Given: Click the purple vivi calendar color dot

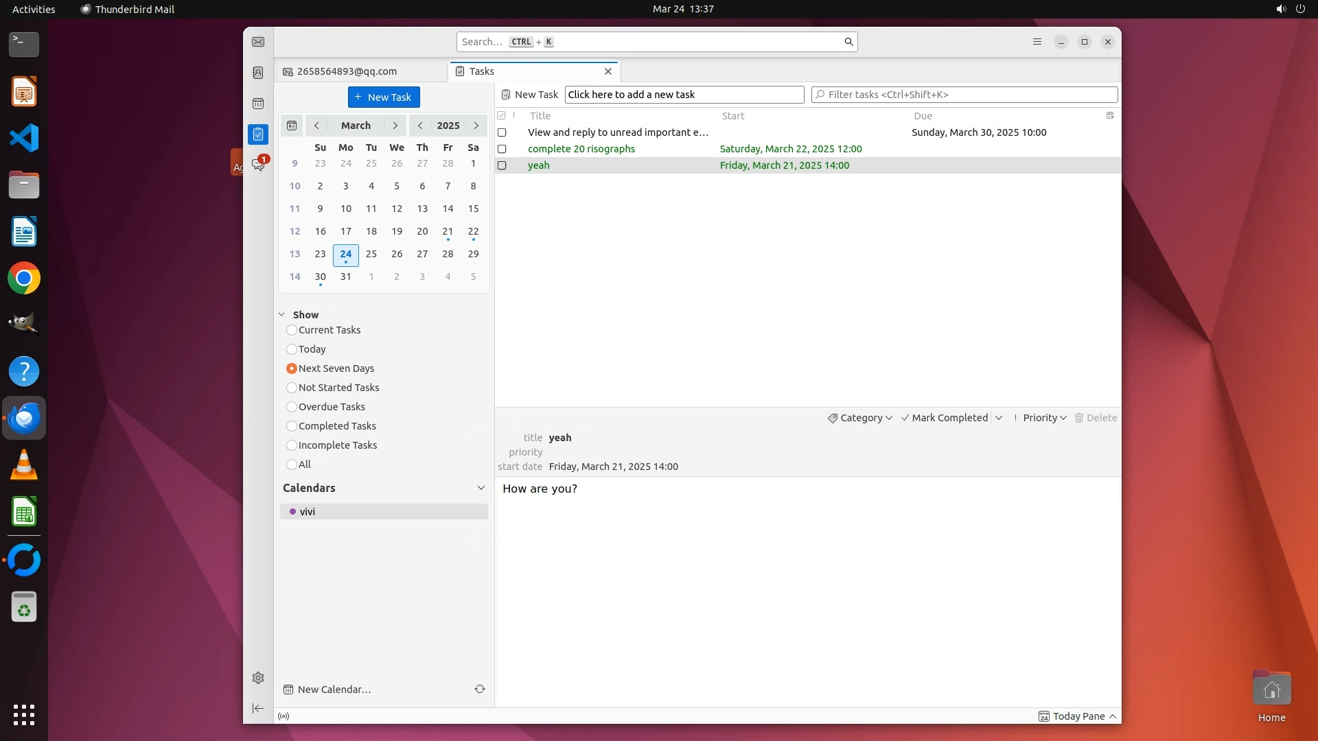Looking at the screenshot, I should tap(292, 512).
